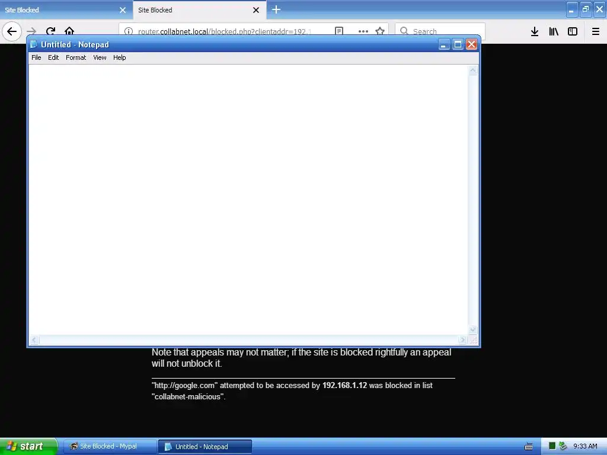607x455 pixels.
Task: Show site information icon in address bar
Action: 129,31
